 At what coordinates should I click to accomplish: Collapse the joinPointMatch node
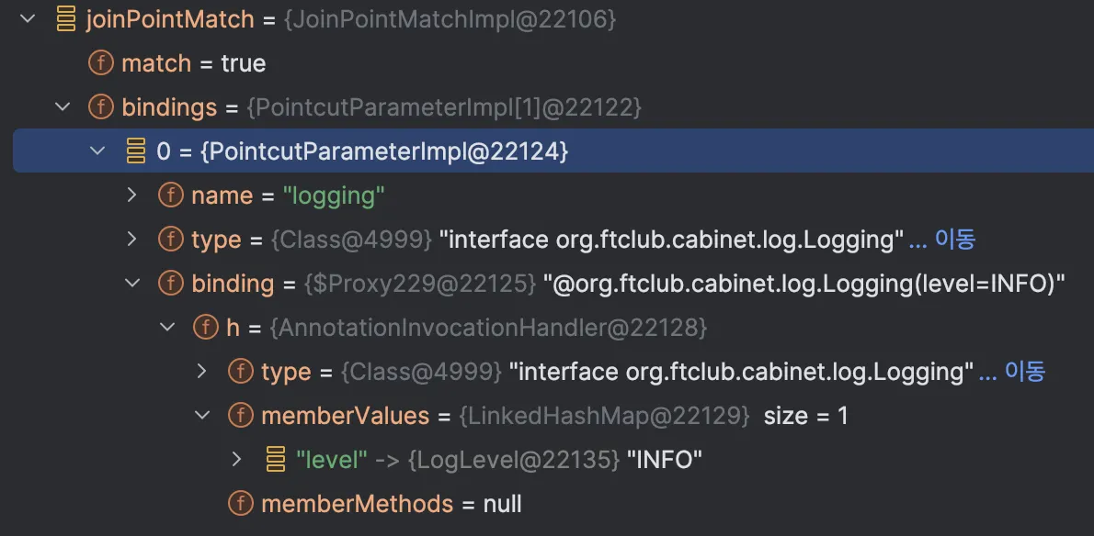[28, 19]
